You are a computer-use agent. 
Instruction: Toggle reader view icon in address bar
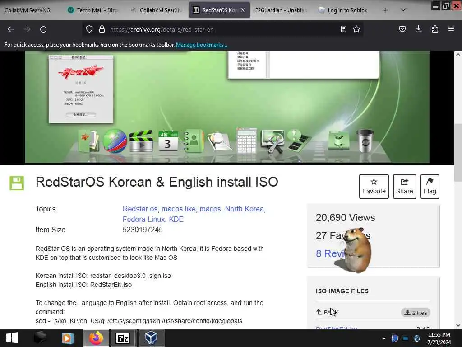coord(343,29)
